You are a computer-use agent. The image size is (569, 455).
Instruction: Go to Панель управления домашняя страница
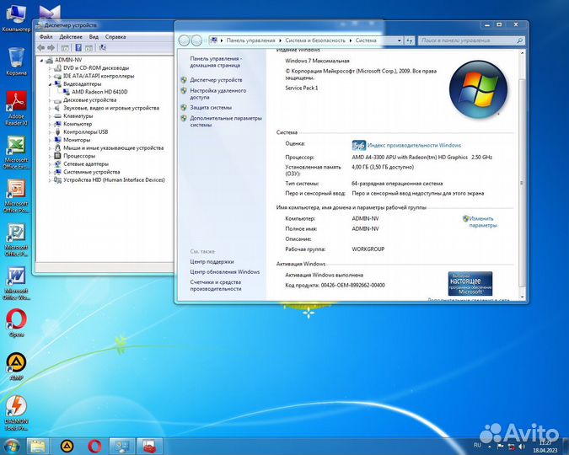[216, 62]
